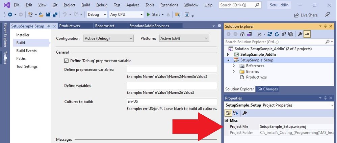Focus the Search (Ctrl+Q) box

tap(240, 5)
